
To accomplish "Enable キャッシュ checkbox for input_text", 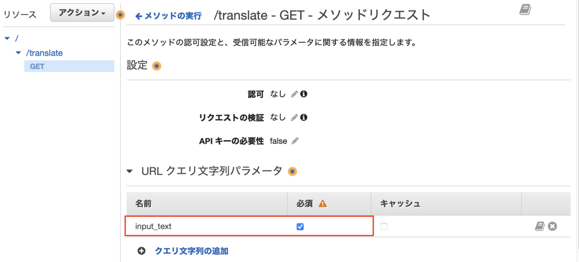I will (x=384, y=226).
